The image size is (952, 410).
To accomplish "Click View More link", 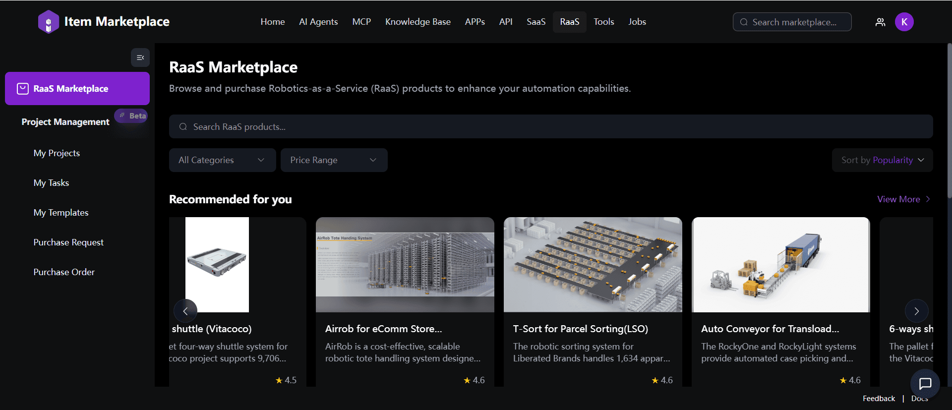I will [903, 199].
